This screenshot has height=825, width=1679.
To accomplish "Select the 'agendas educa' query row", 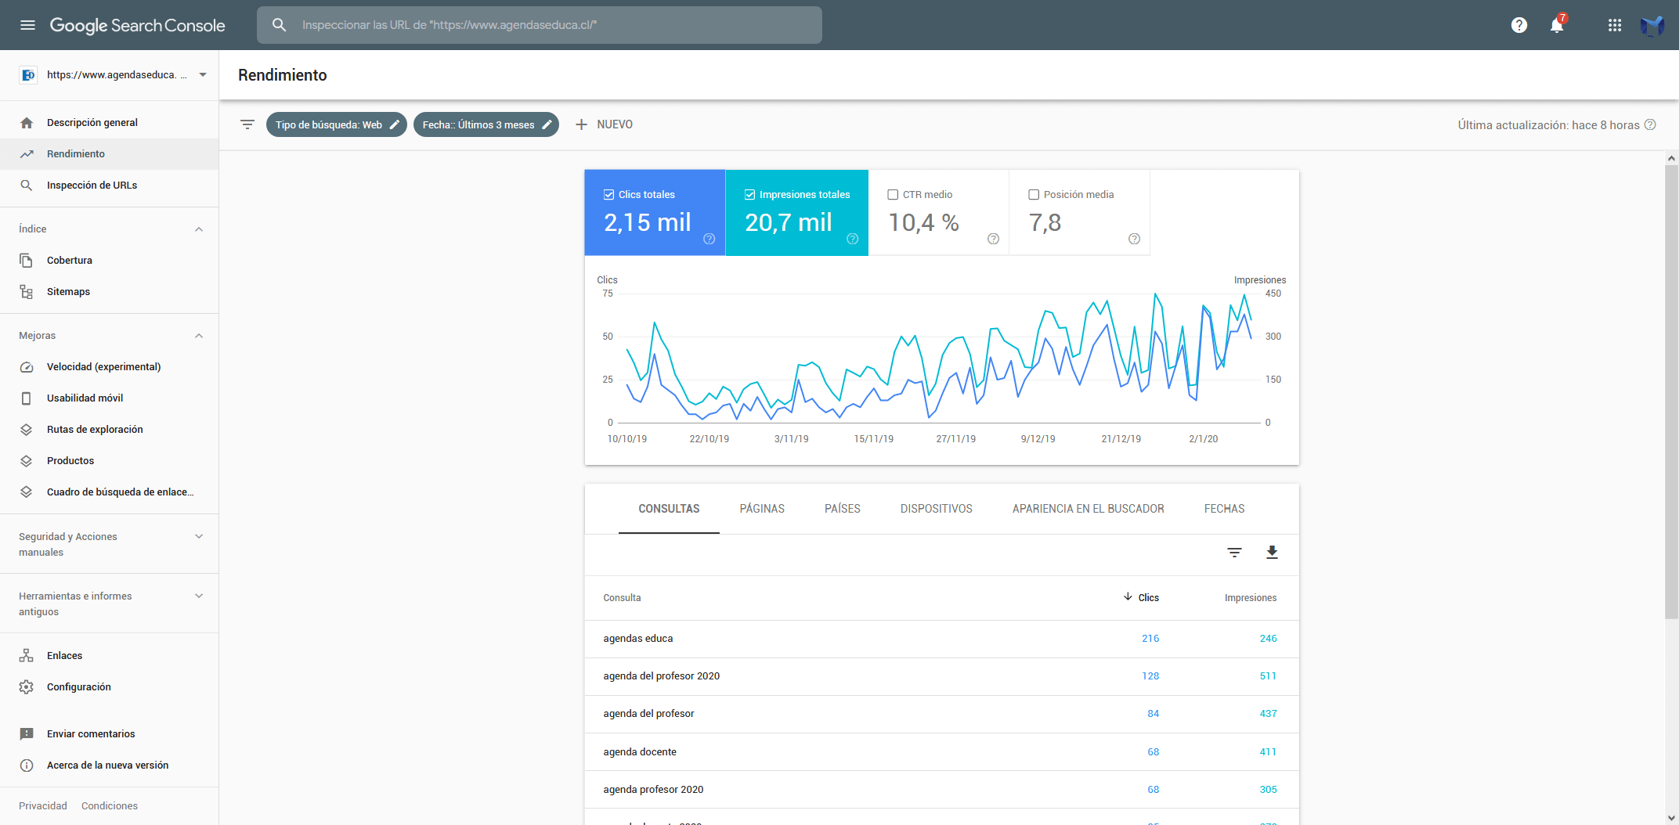I will click(941, 639).
